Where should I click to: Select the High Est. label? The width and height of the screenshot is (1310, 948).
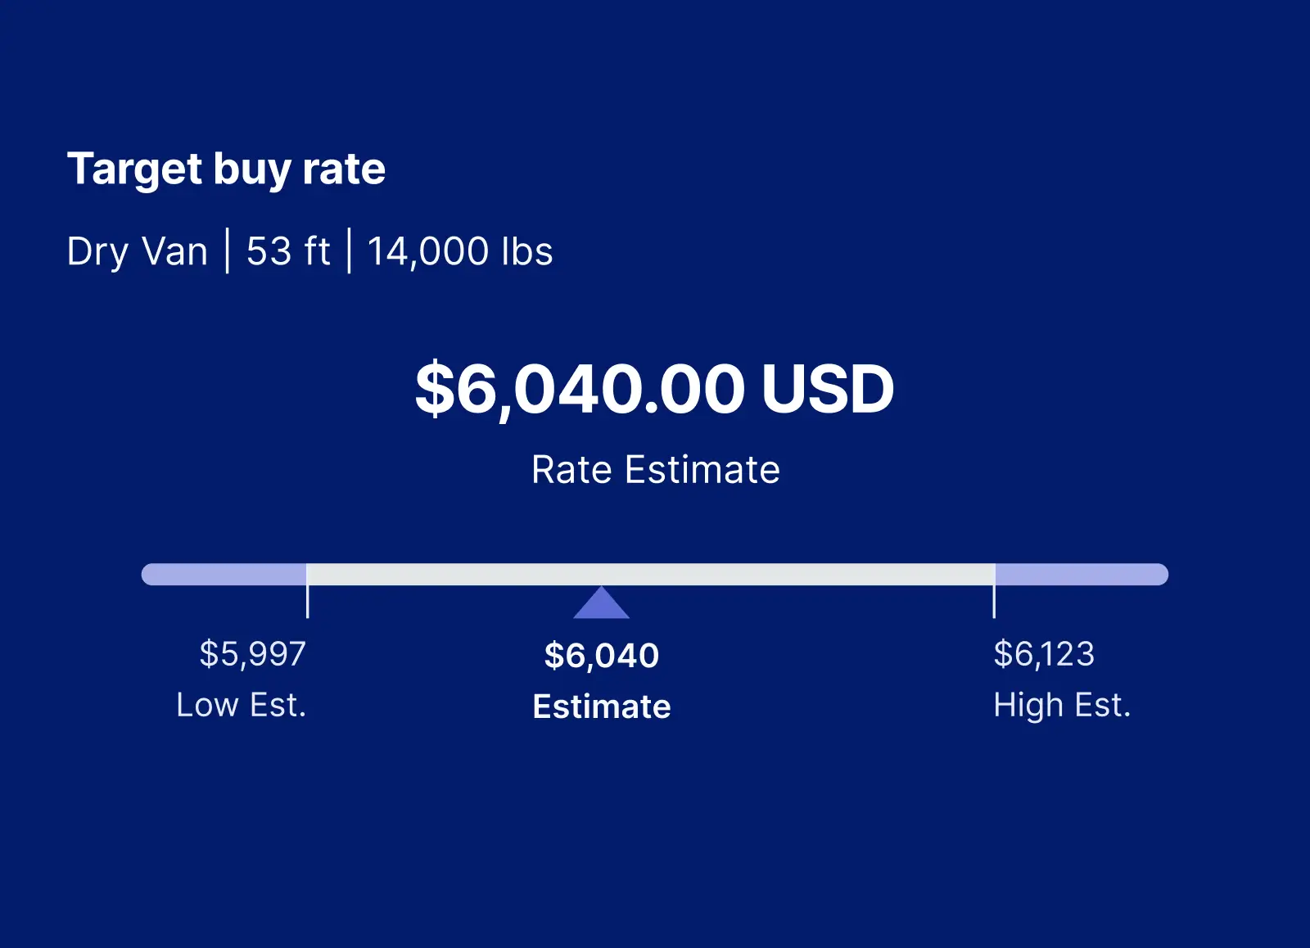click(x=1062, y=706)
